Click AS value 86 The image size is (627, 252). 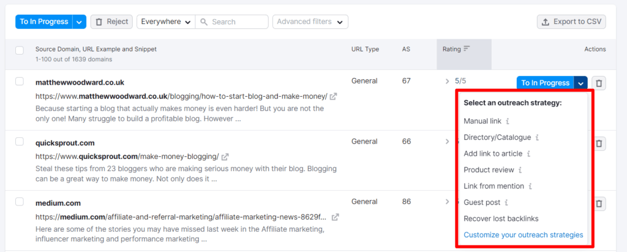click(407, 202)
